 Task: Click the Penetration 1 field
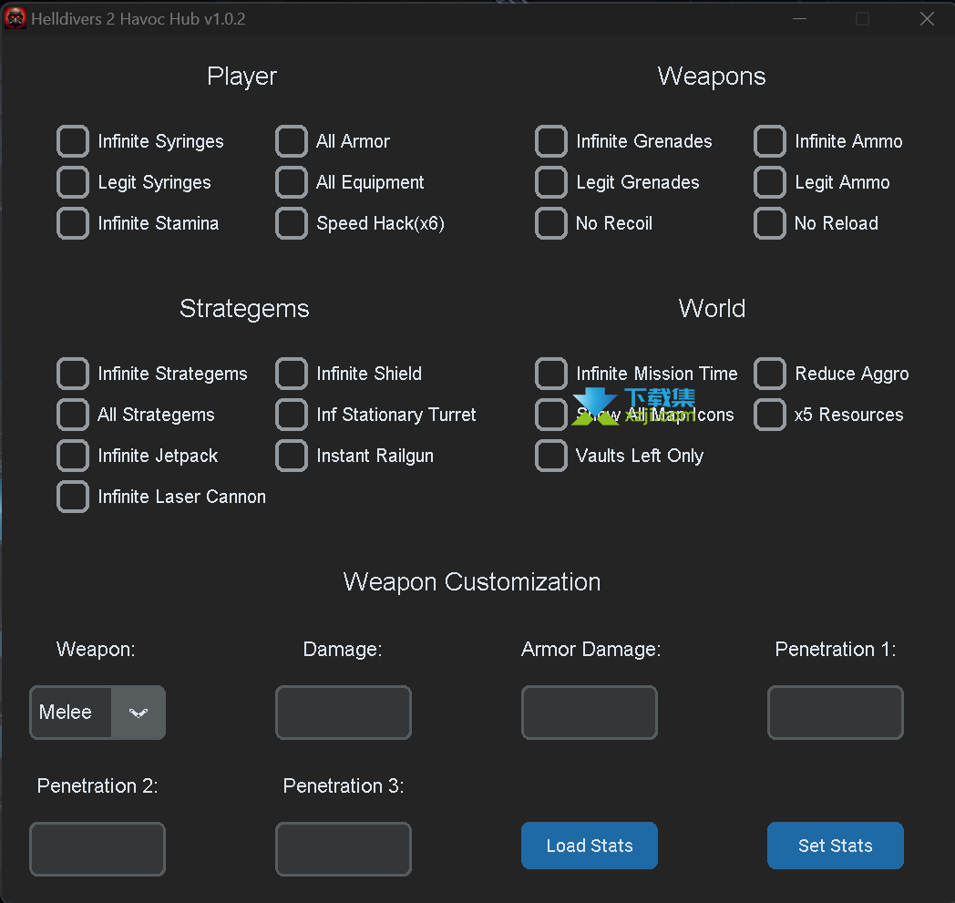(x=836, y=713)
